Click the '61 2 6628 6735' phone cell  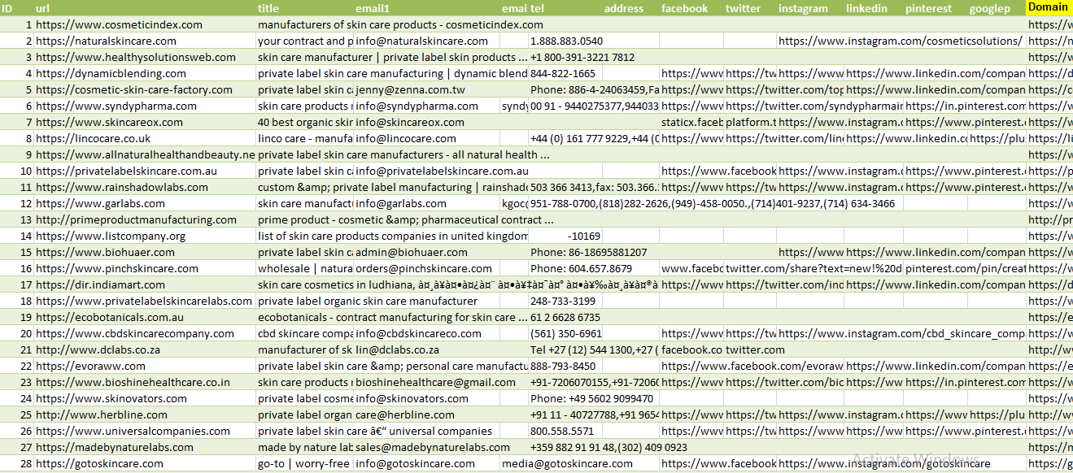click(565, 317)
